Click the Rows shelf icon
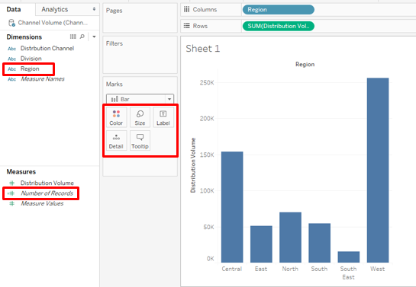The width and height of the screenshot is (416, 287). (x=187, y=26)
